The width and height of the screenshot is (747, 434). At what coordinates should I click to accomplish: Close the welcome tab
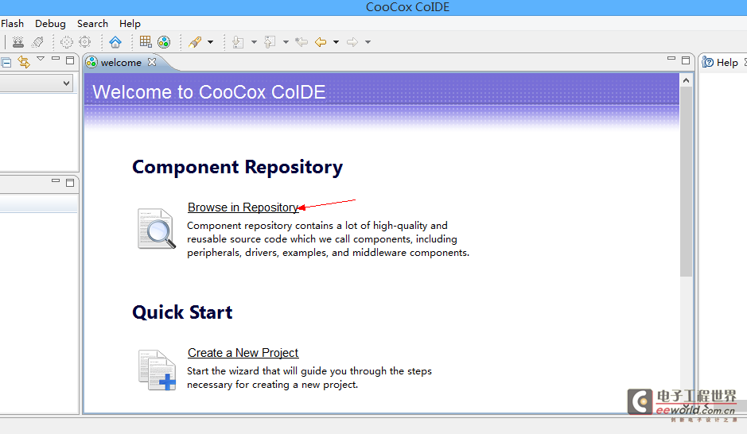152,62
